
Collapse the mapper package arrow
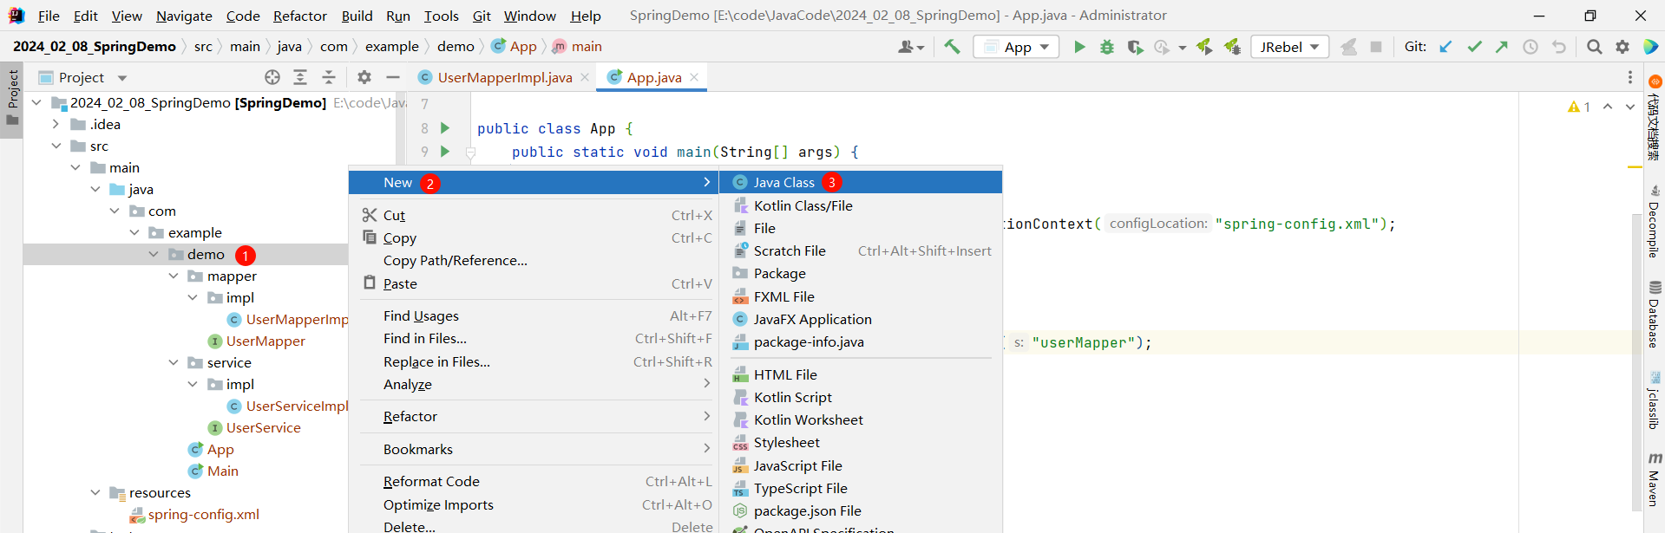point(174,276)
